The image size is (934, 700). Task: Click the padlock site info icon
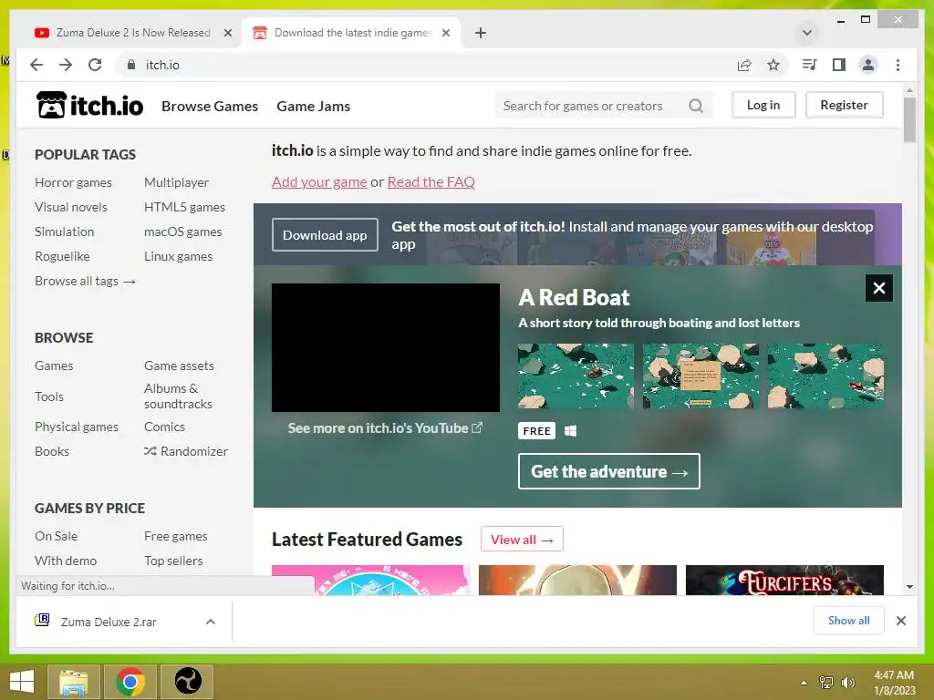pyautogui.click(x=131, y=65)
